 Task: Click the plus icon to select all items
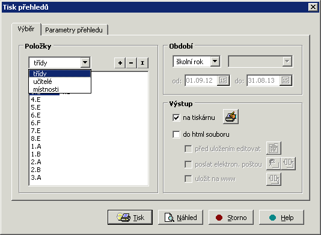pos(120,63)
